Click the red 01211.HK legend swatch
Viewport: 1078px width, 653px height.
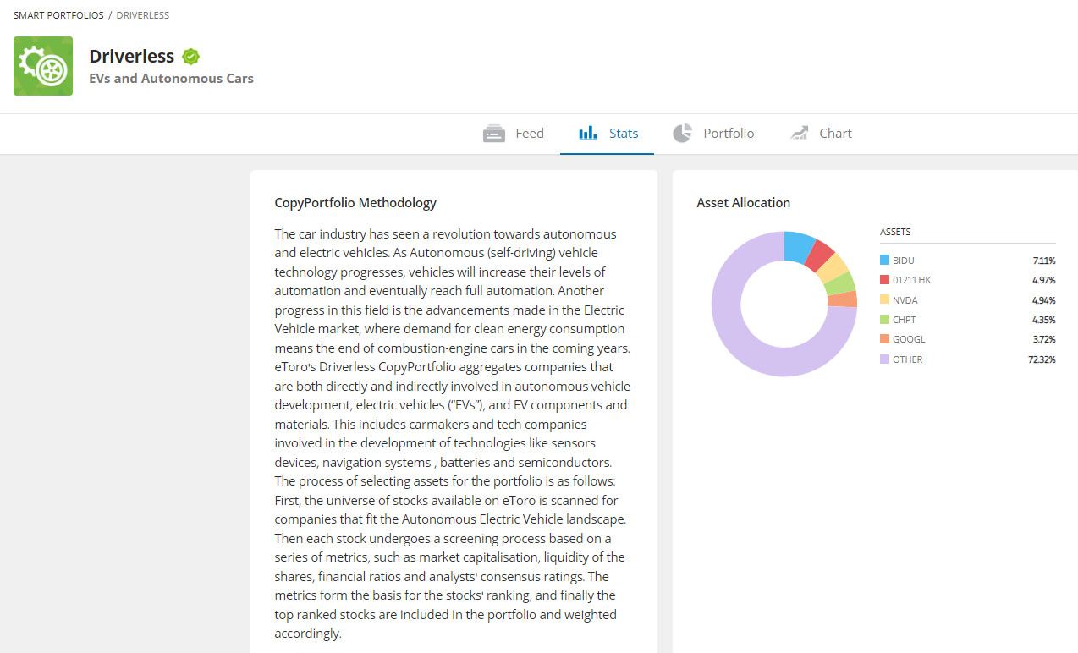pos(885,280)
